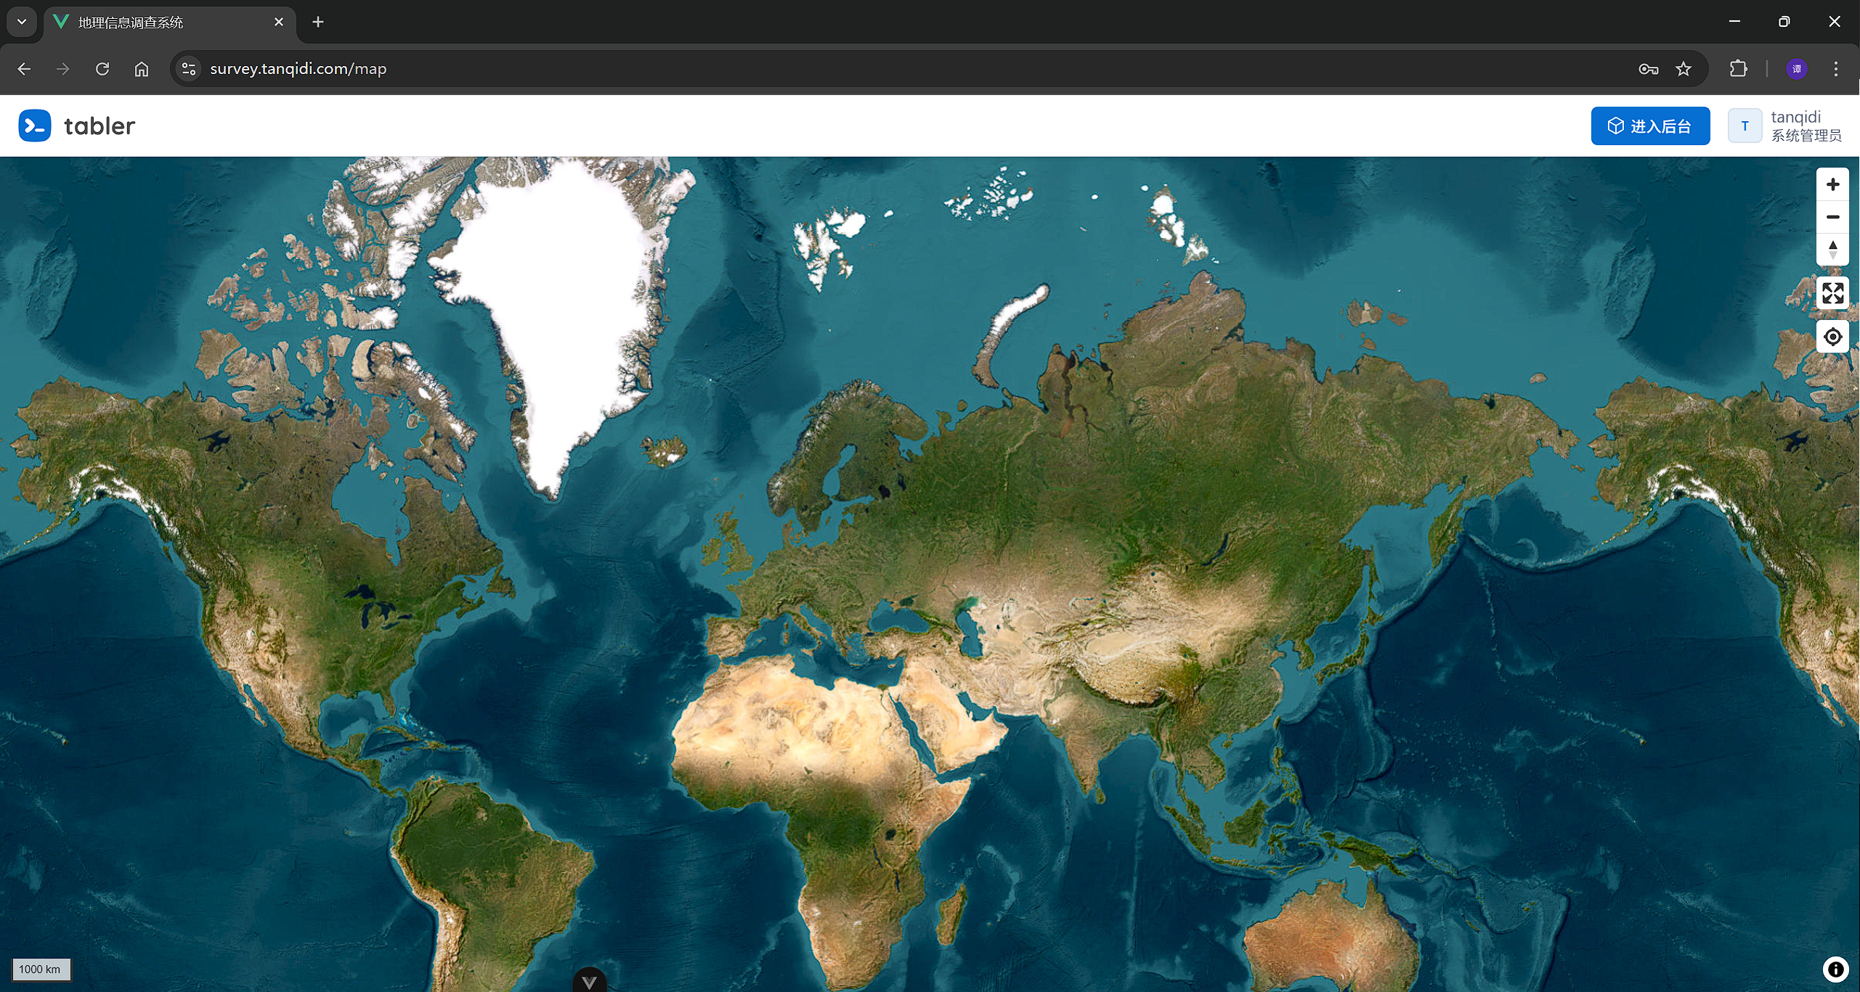Viewport: 1860px width, 992px height.
Task: Zoom out of the map
Action: tap(1832, 217)
